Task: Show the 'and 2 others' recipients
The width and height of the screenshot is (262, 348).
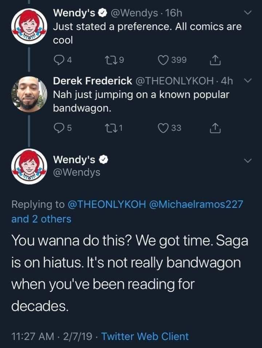Action: click(x=41, y=219)
